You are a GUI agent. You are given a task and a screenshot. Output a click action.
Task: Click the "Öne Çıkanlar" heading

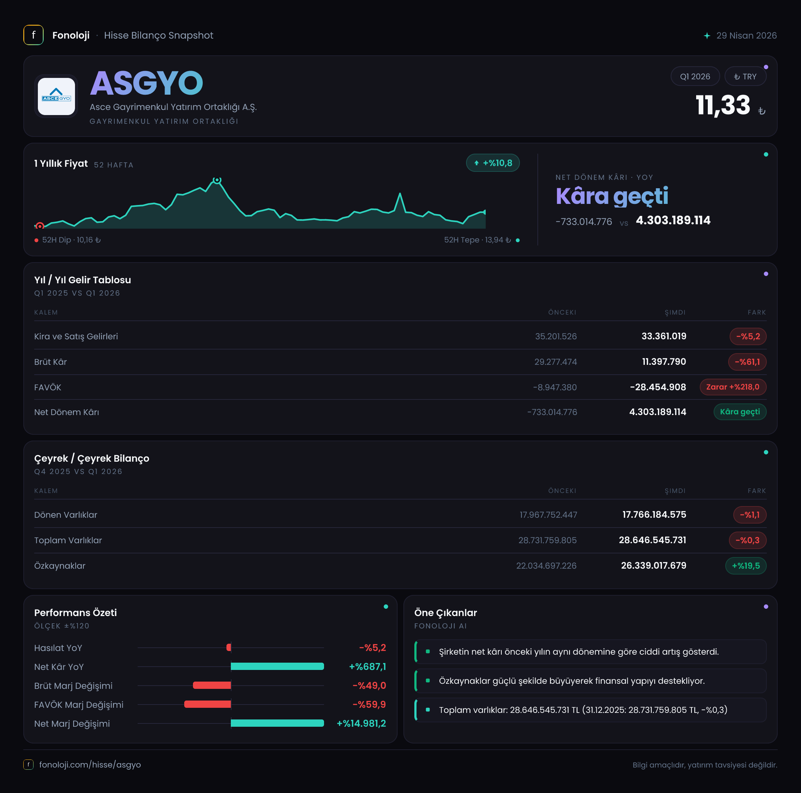point(446,613)
